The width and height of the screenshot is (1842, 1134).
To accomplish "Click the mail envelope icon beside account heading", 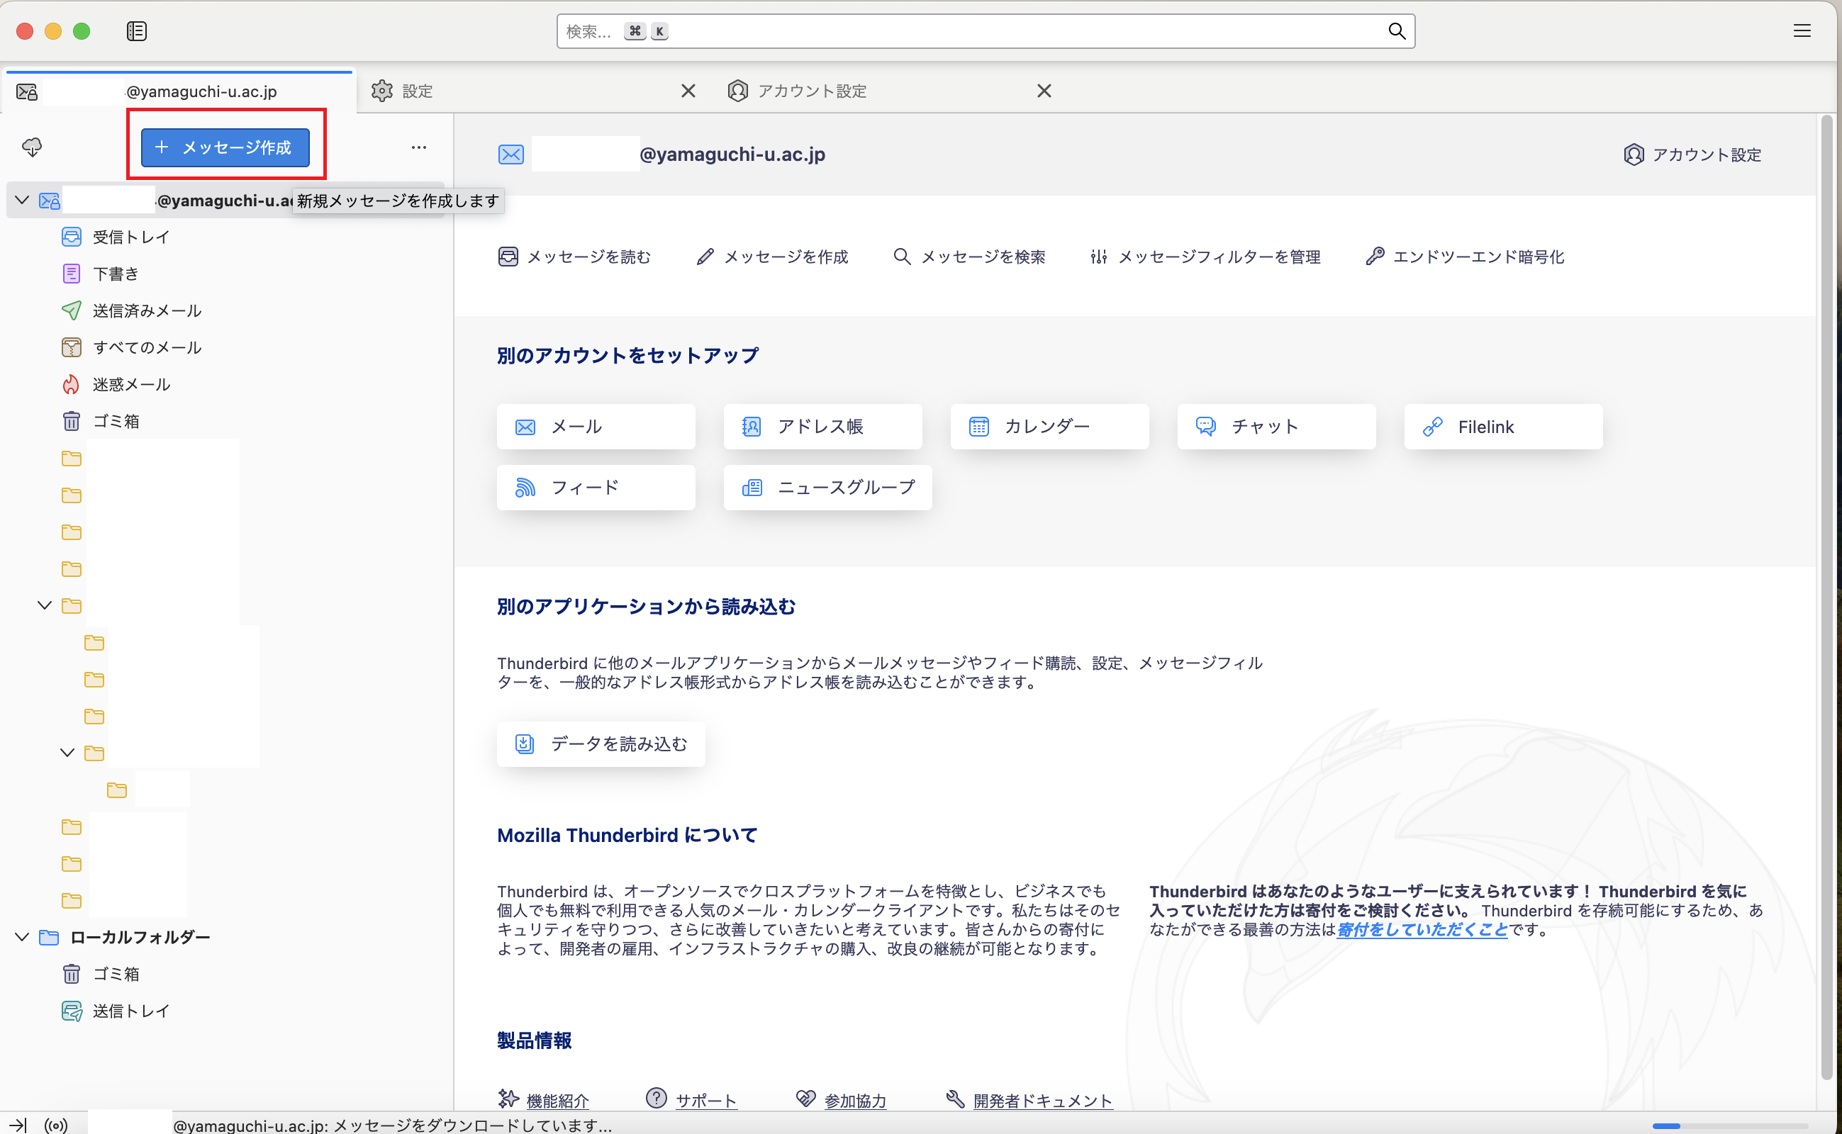I will point(511,155).
